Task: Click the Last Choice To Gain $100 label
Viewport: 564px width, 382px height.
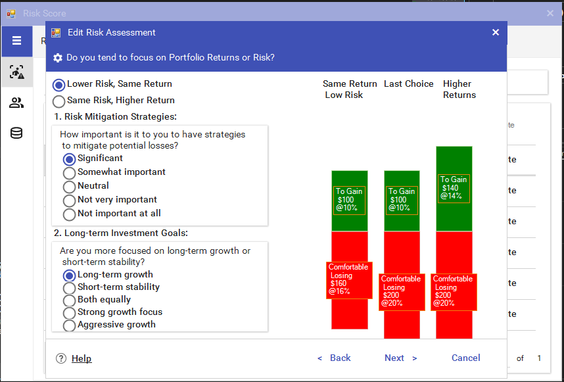Action: pos(402,201)
